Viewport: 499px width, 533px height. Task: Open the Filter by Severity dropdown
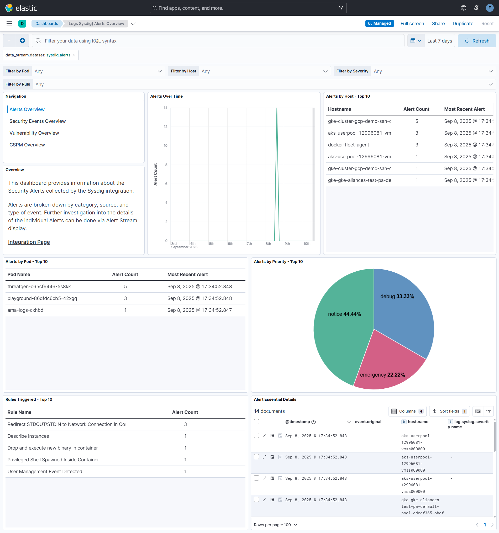[x=490, y=71]
